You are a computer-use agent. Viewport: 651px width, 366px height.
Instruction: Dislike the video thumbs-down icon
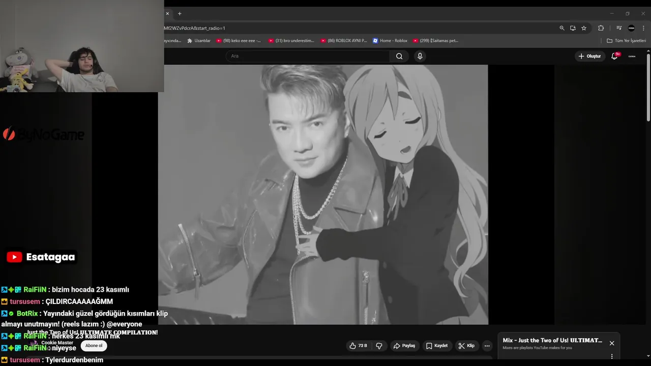(379, 346)
